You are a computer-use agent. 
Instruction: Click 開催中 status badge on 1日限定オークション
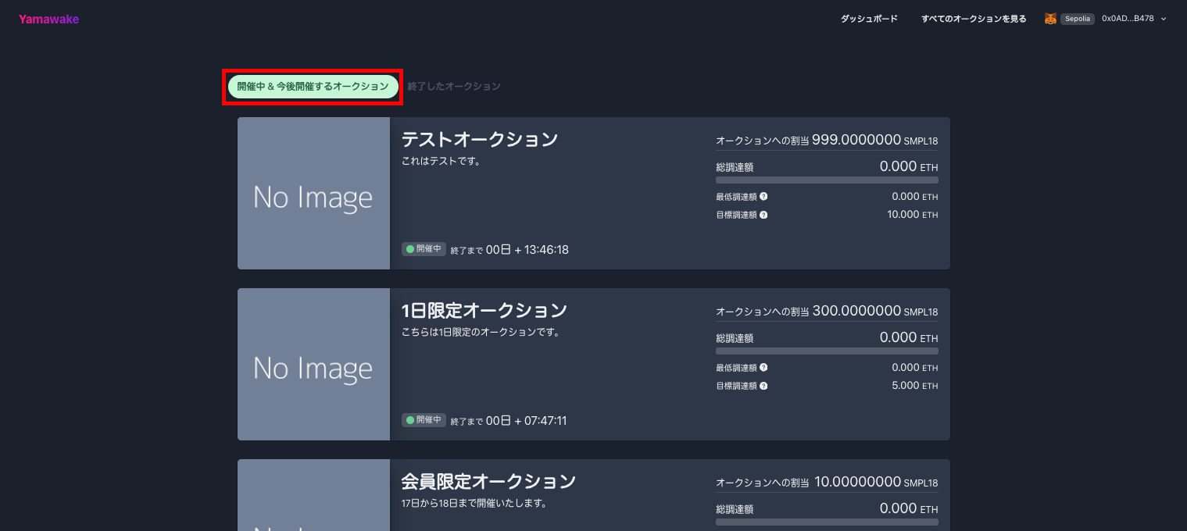coord(424,420)
